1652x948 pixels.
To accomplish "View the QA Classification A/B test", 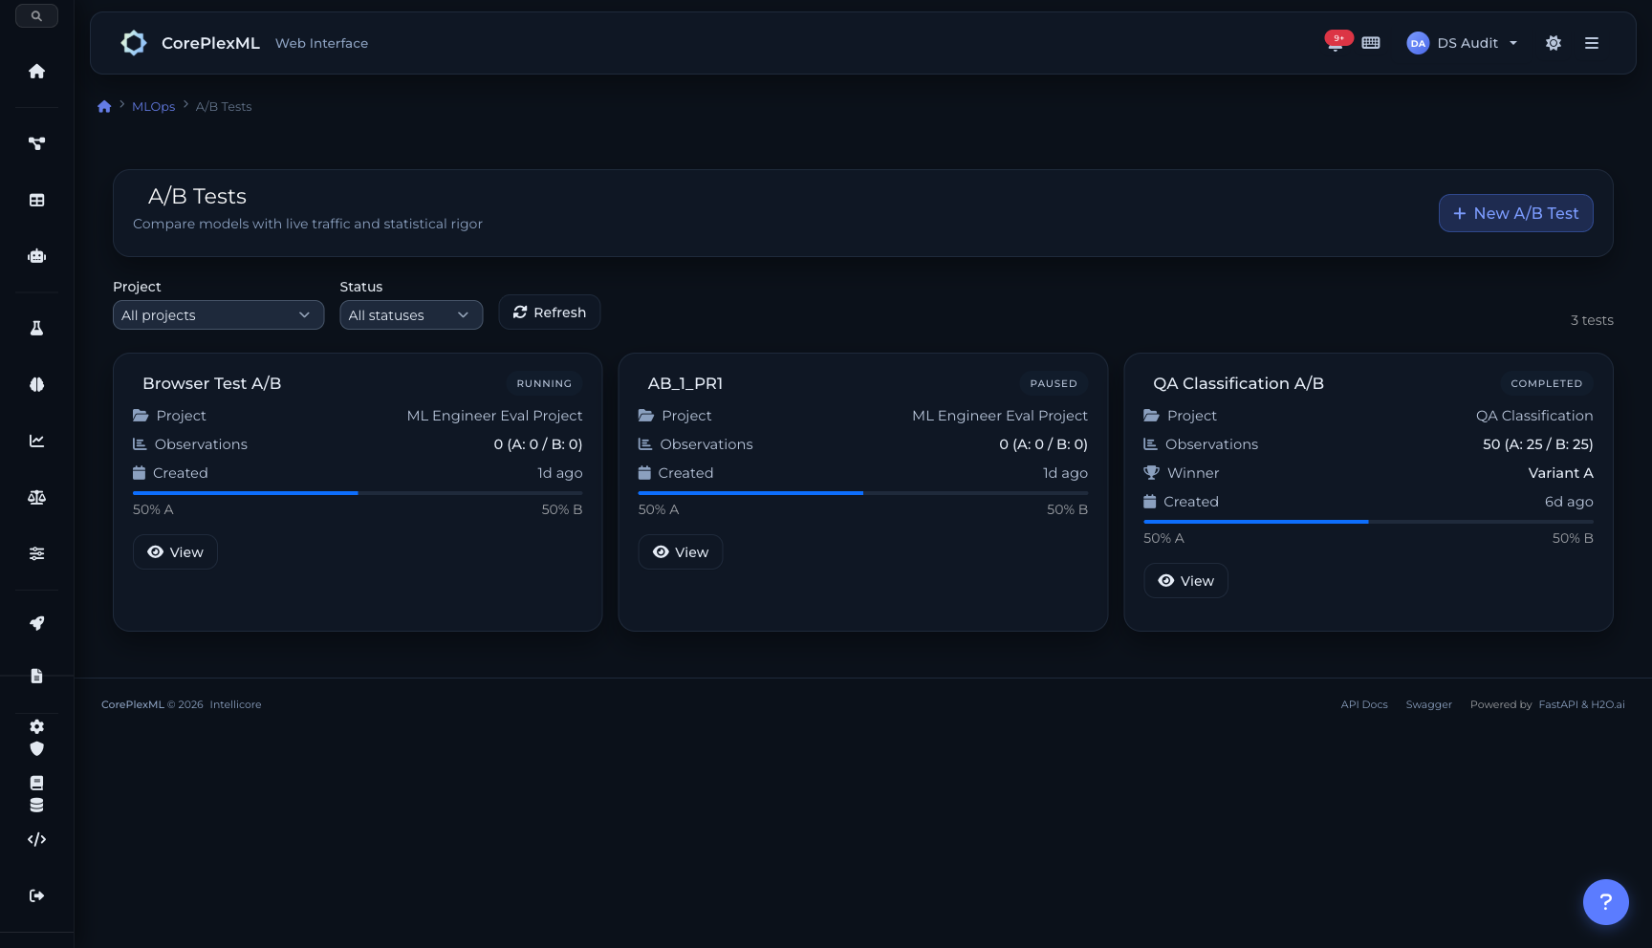I will (x=1185, y=580).
